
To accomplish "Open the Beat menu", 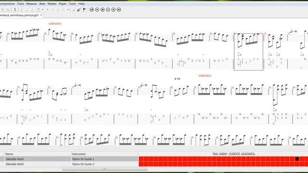I will click(42, 3).
